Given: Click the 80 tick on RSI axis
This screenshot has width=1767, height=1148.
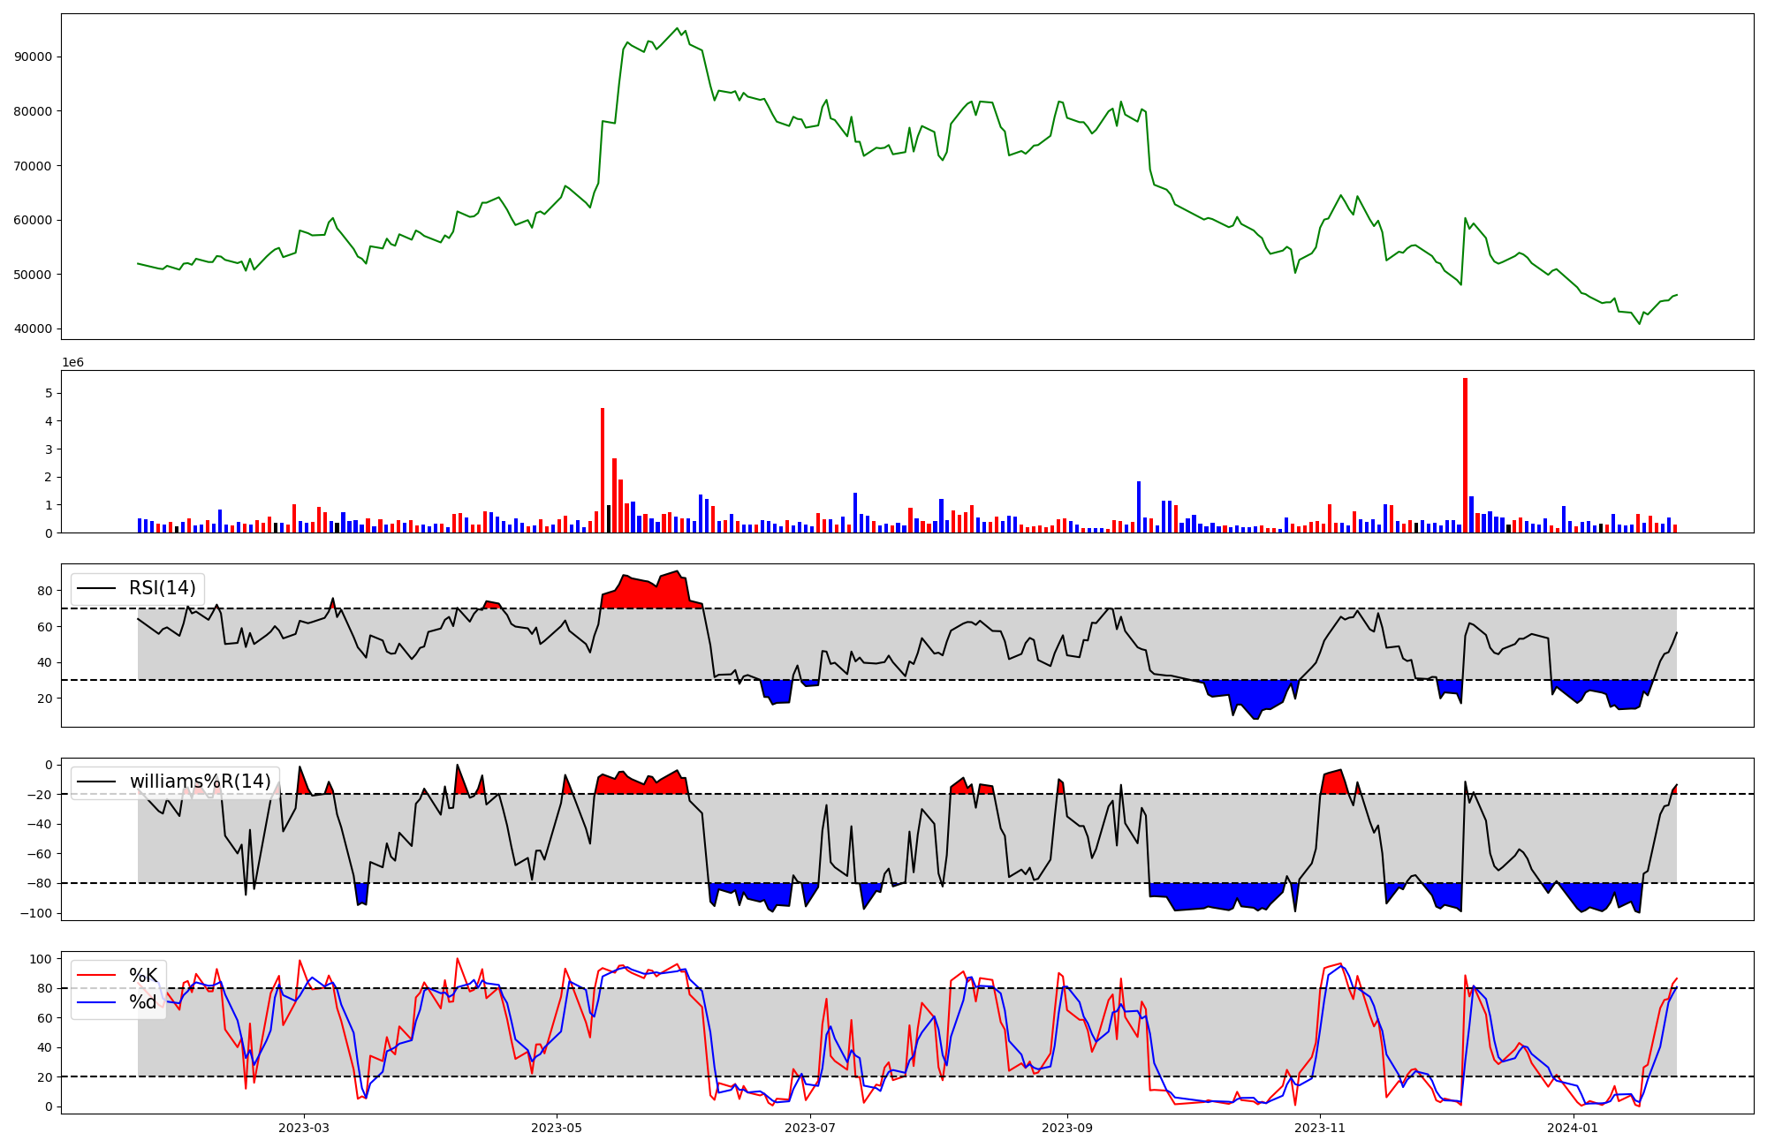Looking at the screenshot, I should [x=45, y=591].
